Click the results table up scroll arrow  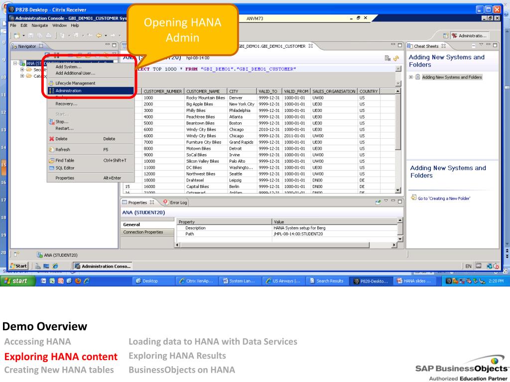(398, 92)
